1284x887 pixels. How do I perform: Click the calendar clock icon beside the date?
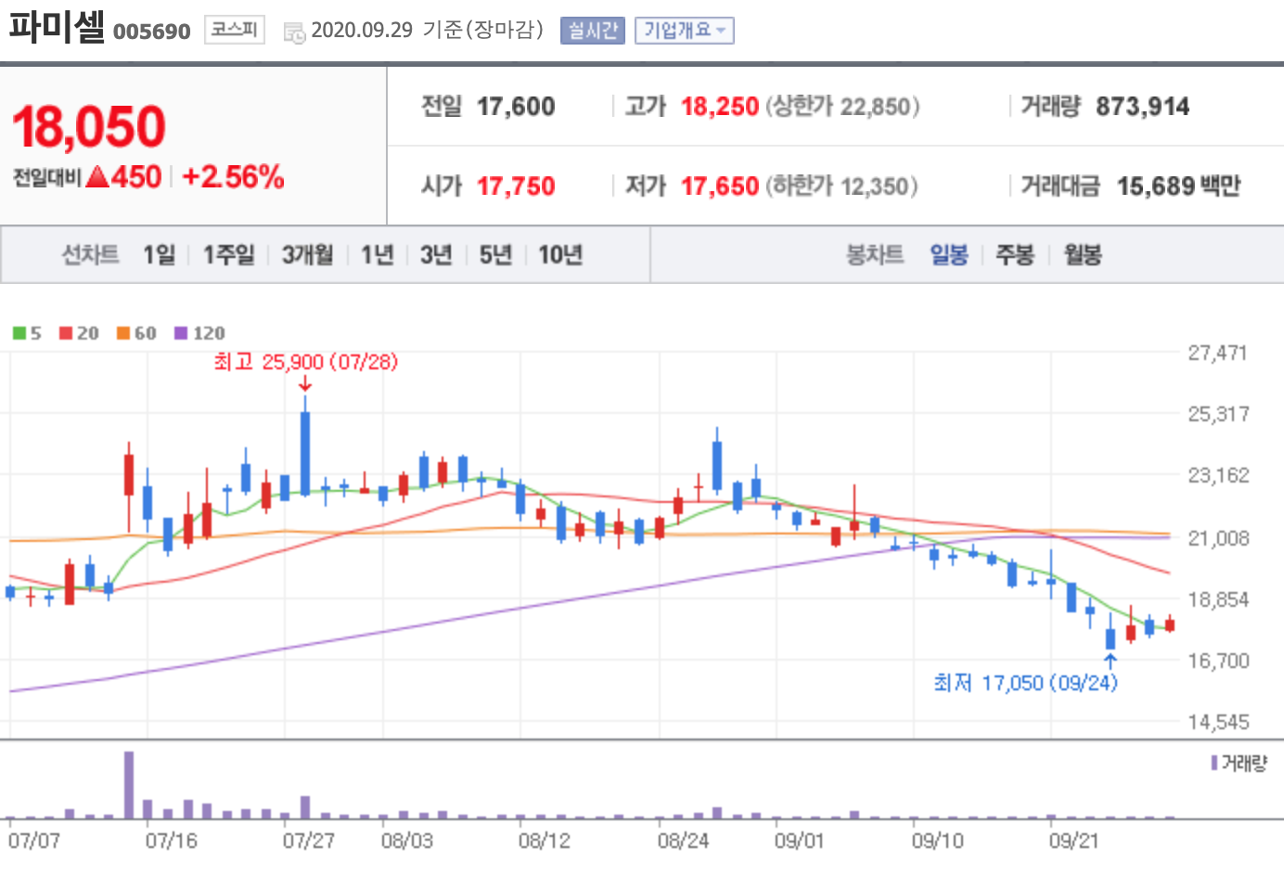tap(294, 32)
